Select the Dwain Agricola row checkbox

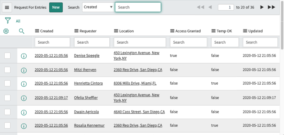pyautogui.click(x=7, y=112)
